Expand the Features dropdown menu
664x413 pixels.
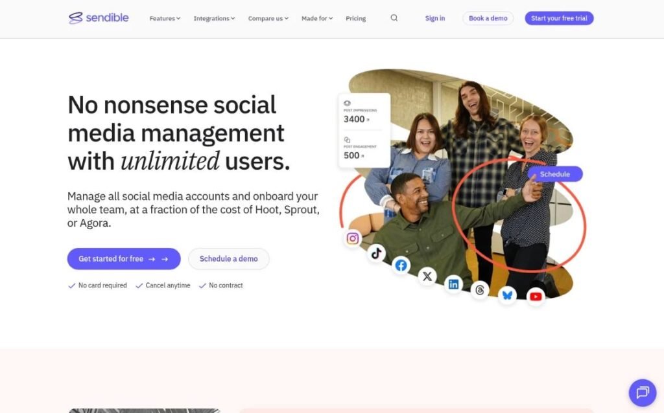click(165, 18)
